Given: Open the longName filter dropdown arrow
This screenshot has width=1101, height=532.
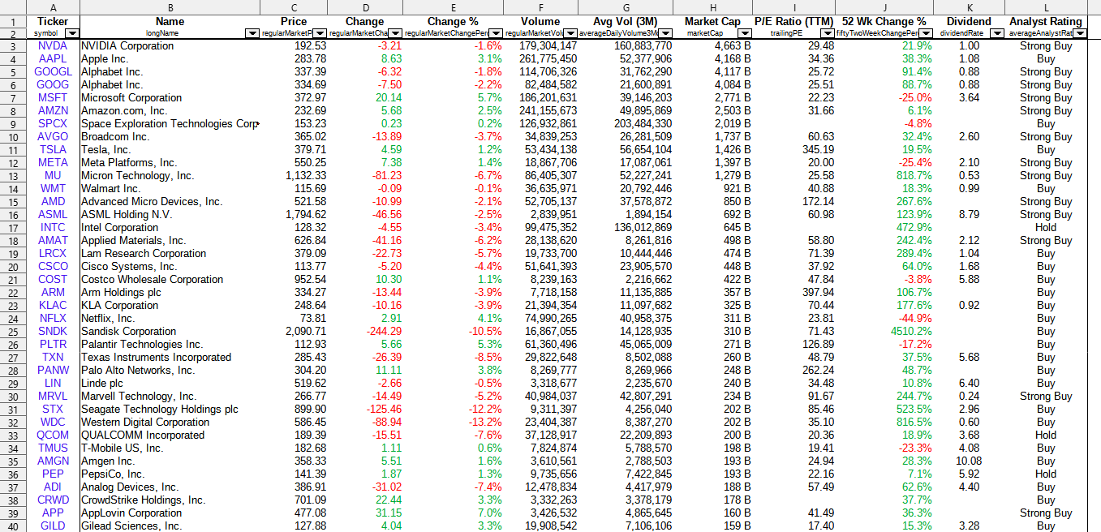Looking at the screenshot, I should 252,33.
